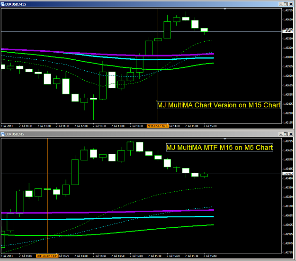This screenshot has width=296, height=261.
Task: Click the '7 Jul 15:10' time label
Action: 155,256
